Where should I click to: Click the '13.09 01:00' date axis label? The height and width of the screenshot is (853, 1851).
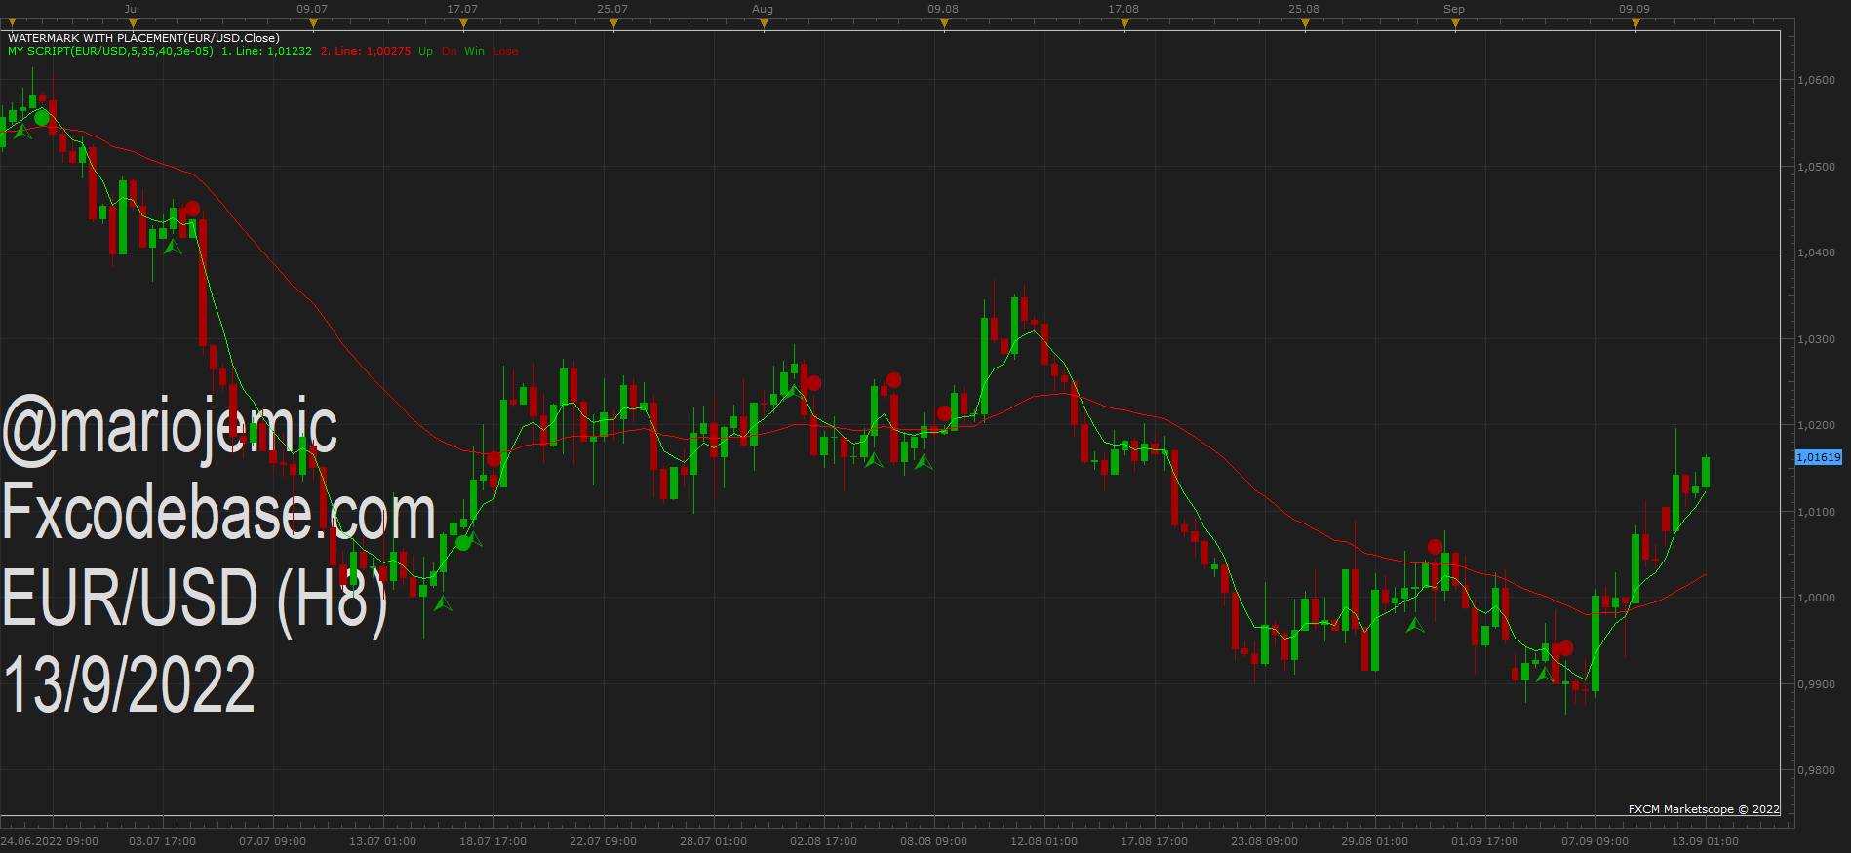click(1705, 841)
